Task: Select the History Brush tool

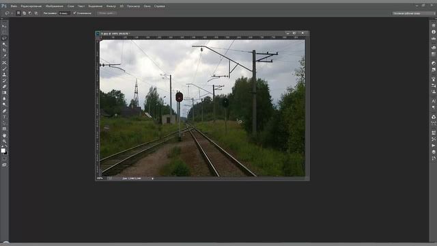Action: click(4, 81)
